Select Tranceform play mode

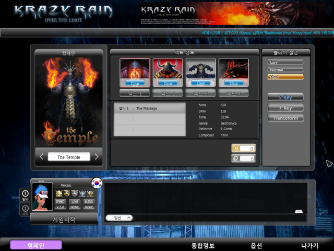click(285, 118)
